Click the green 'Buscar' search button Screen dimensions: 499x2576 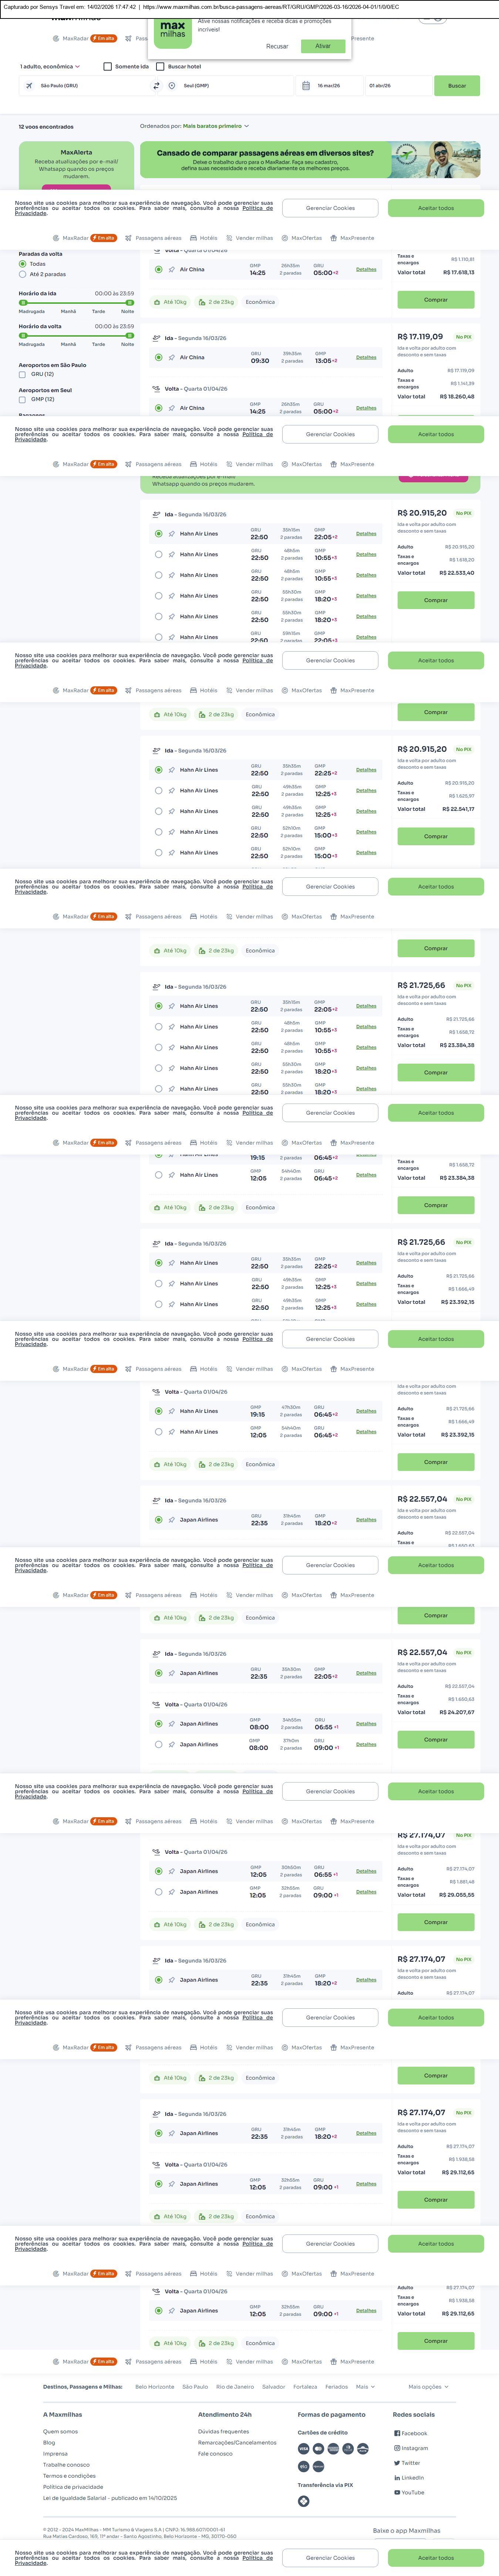(x=457, y=86)
